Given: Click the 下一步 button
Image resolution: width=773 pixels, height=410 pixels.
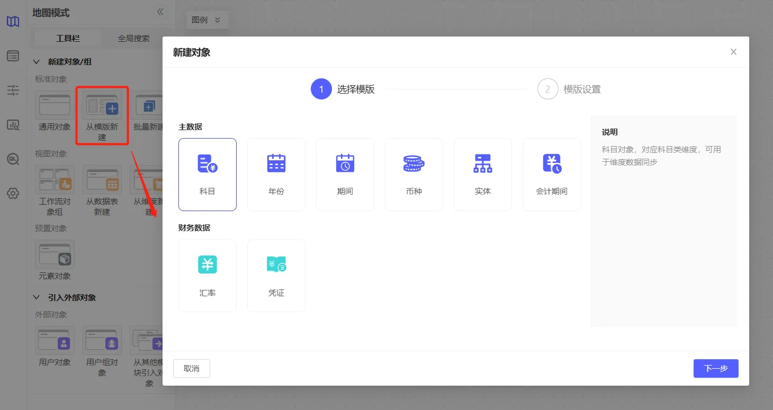Looking at the screenshot, I should click(x=715, y=369).
